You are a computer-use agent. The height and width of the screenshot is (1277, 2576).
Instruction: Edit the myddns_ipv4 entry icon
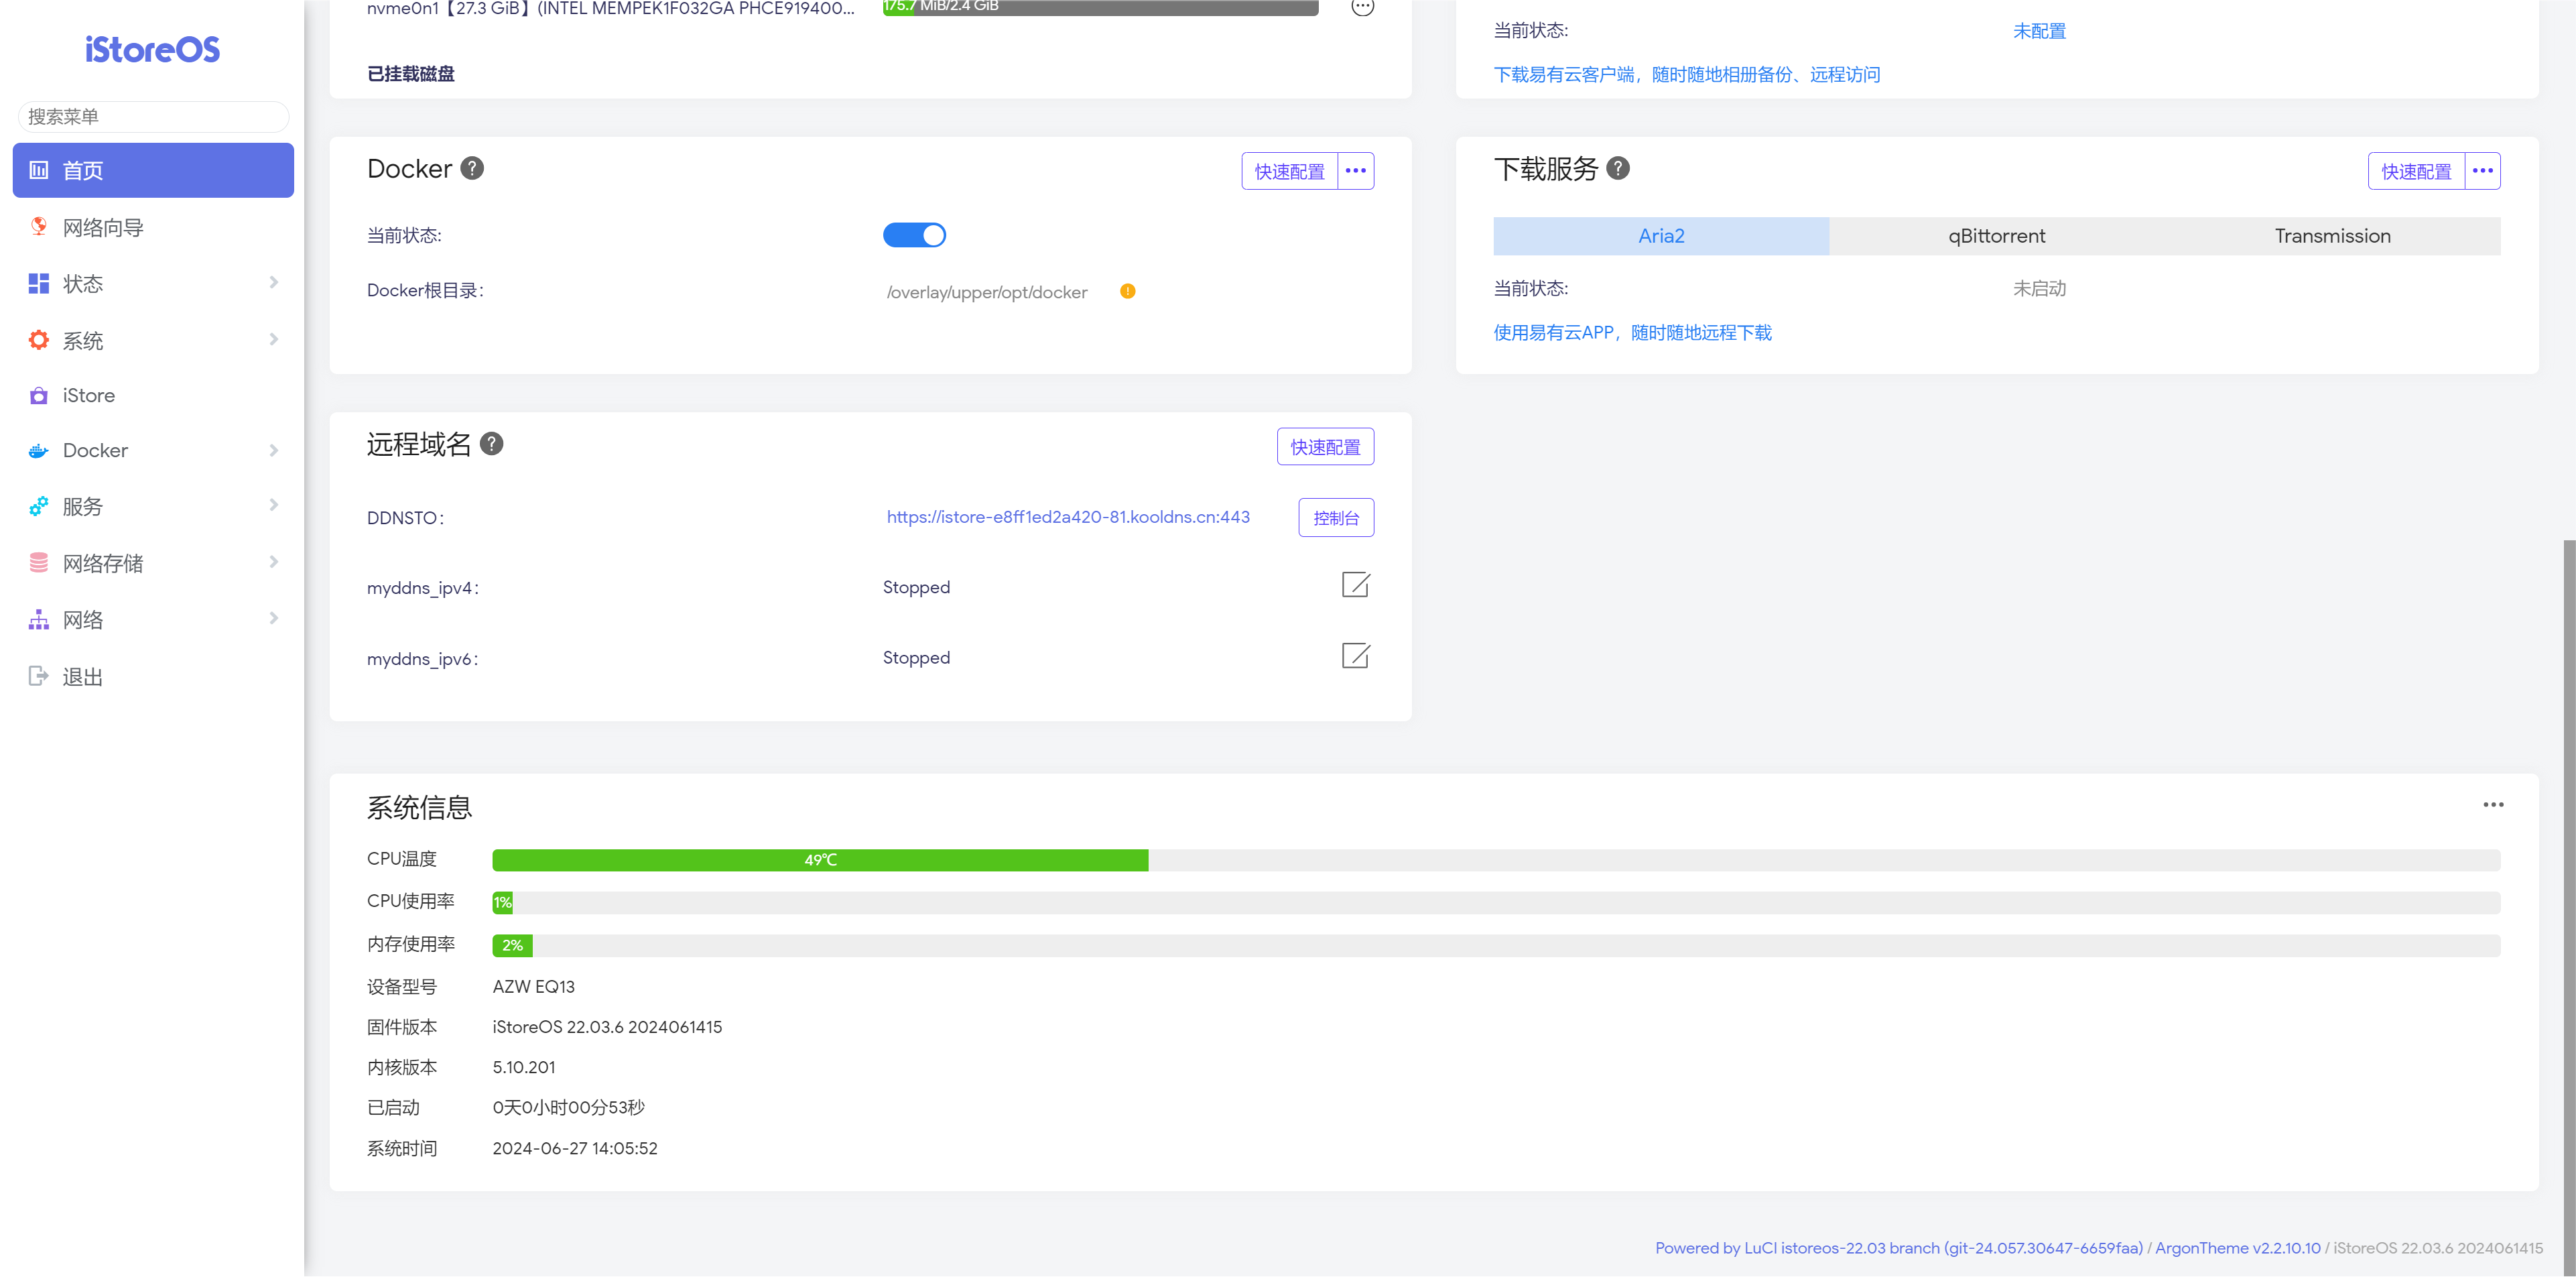pyautogui.click(x=1355, y=585)
